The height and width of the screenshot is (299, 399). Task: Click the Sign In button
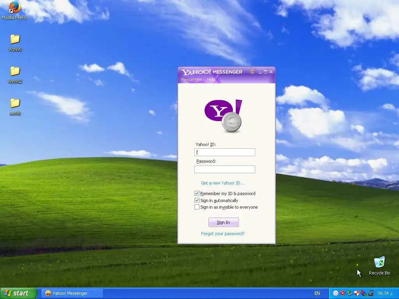coord(223,222)
